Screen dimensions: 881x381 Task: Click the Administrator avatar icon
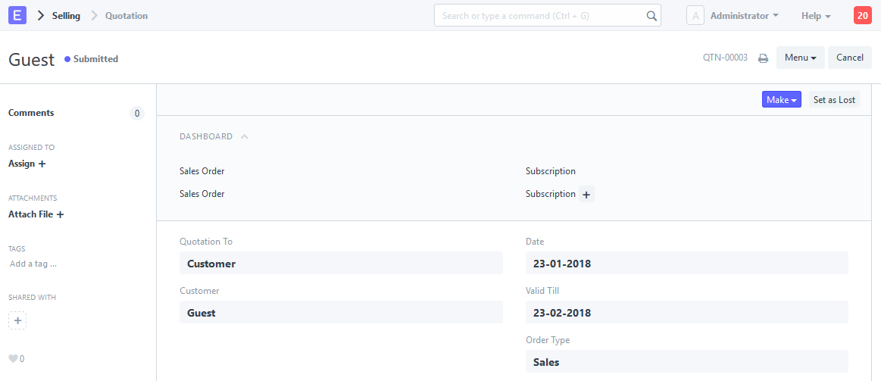tap(695, 16)
